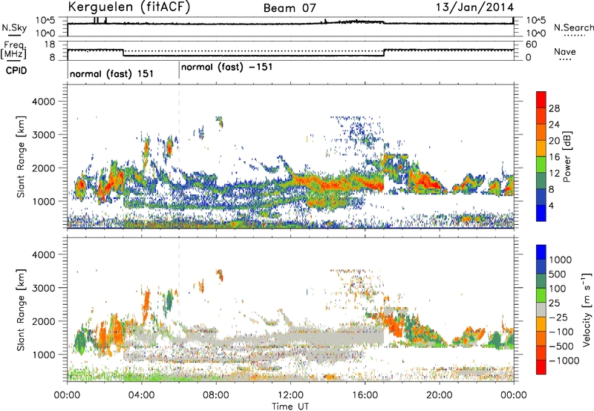The width and height of the screenshot is (594, 411).
Task: Pick the light green velocity colorbar segment
Action: click(x=541, y=295)
